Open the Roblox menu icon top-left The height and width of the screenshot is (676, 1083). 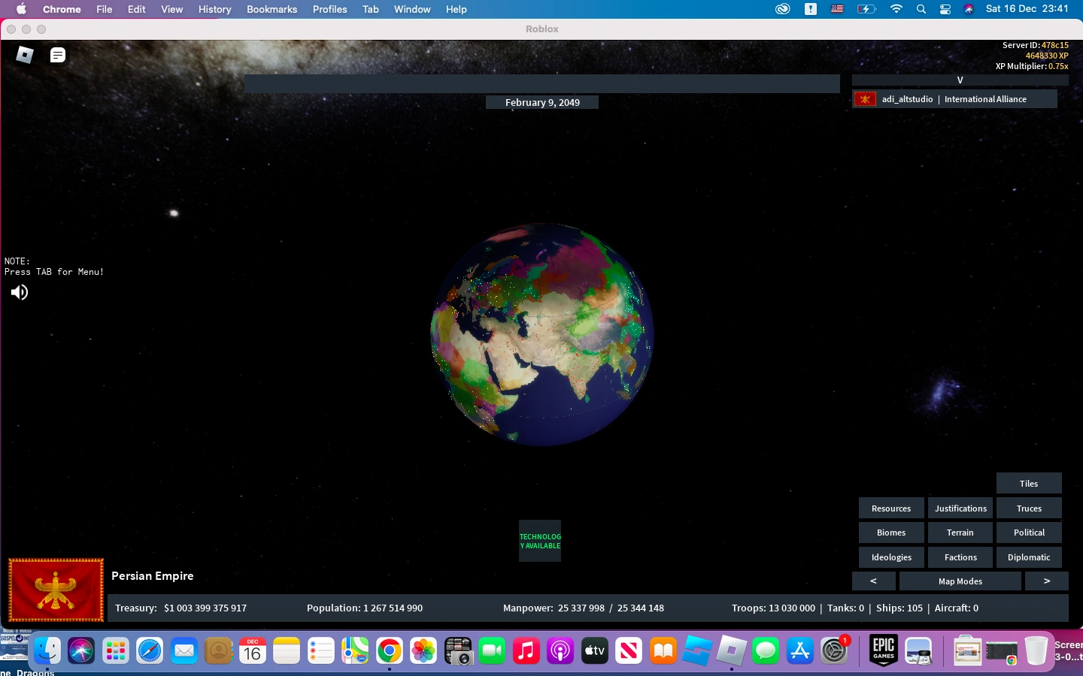point(23,55)
